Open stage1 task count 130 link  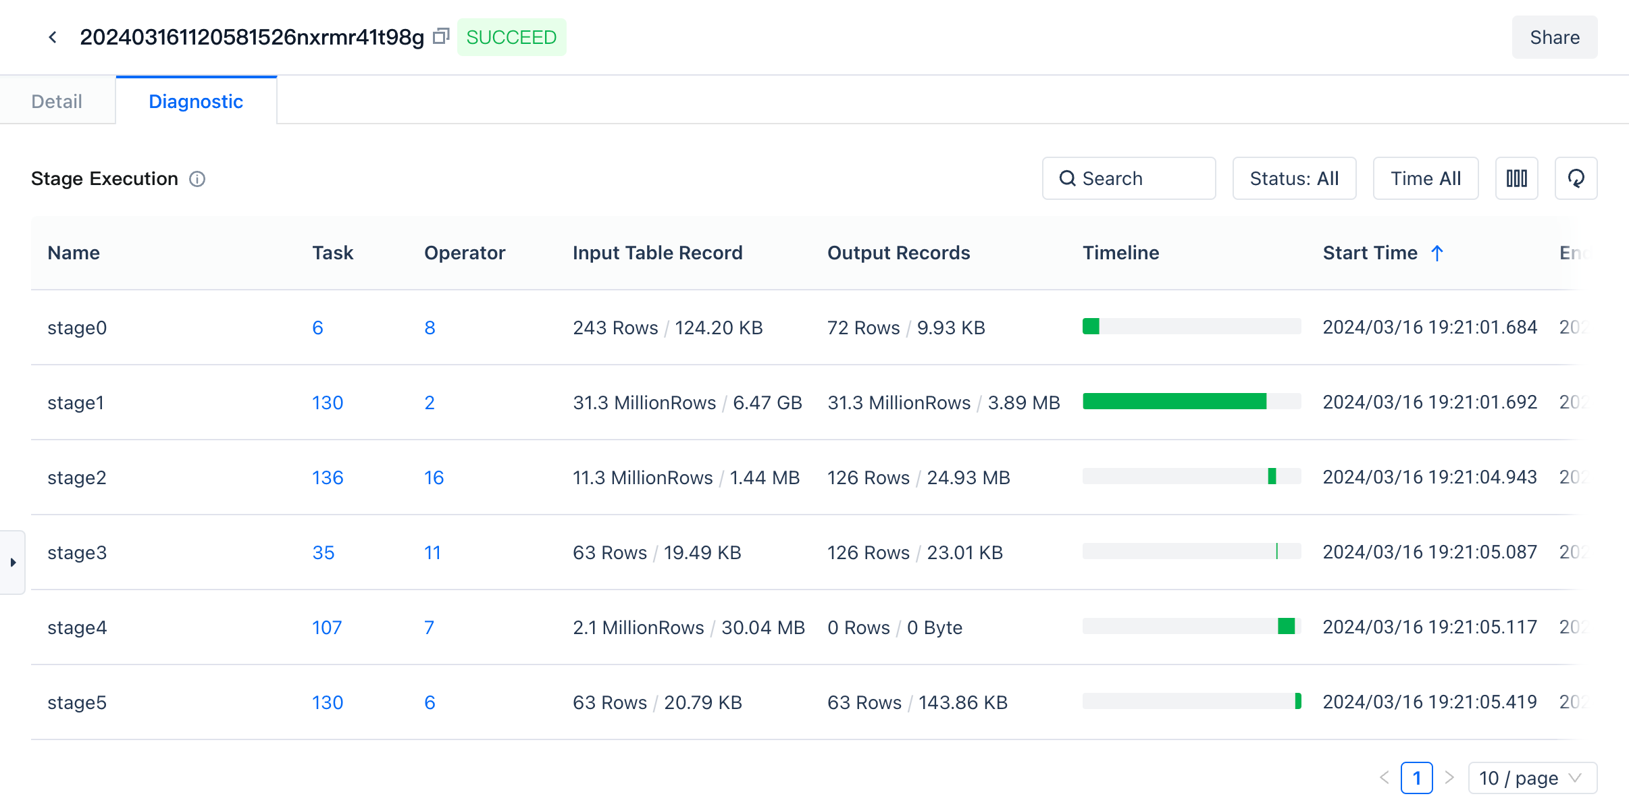(328, 402)
